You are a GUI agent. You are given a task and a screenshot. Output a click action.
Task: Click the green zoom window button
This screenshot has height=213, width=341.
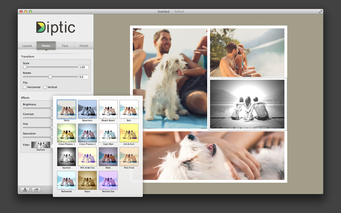[30, 12]
